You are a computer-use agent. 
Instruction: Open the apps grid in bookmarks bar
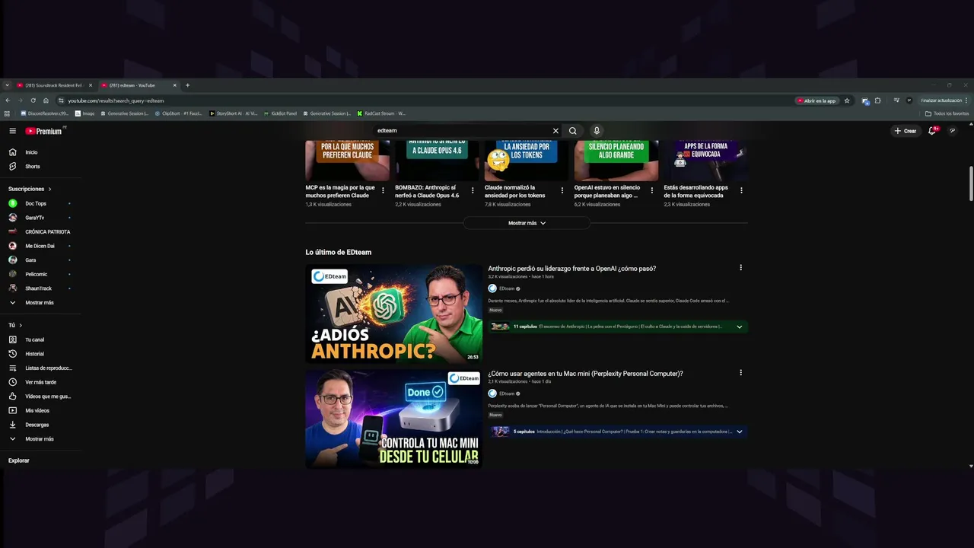click(8, 113)
